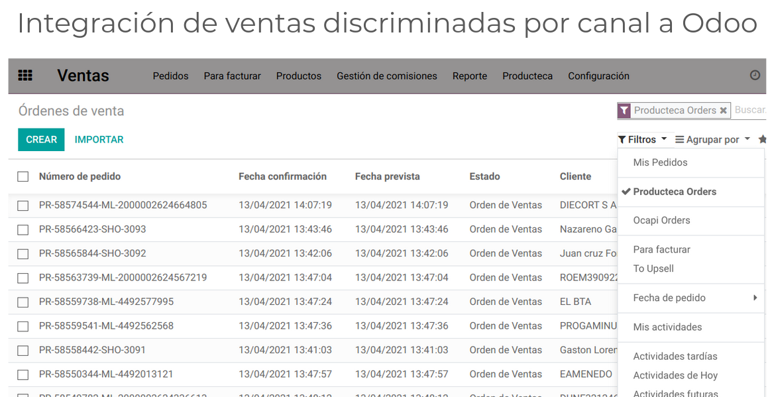772x397 pixels.
Task: Open Gestión de comisiones menu
Action: coord(387,76)
